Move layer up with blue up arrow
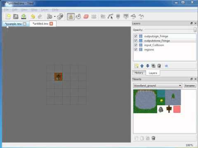The height and width of the screenshot is (148, 198). click(x=142, y=66)
